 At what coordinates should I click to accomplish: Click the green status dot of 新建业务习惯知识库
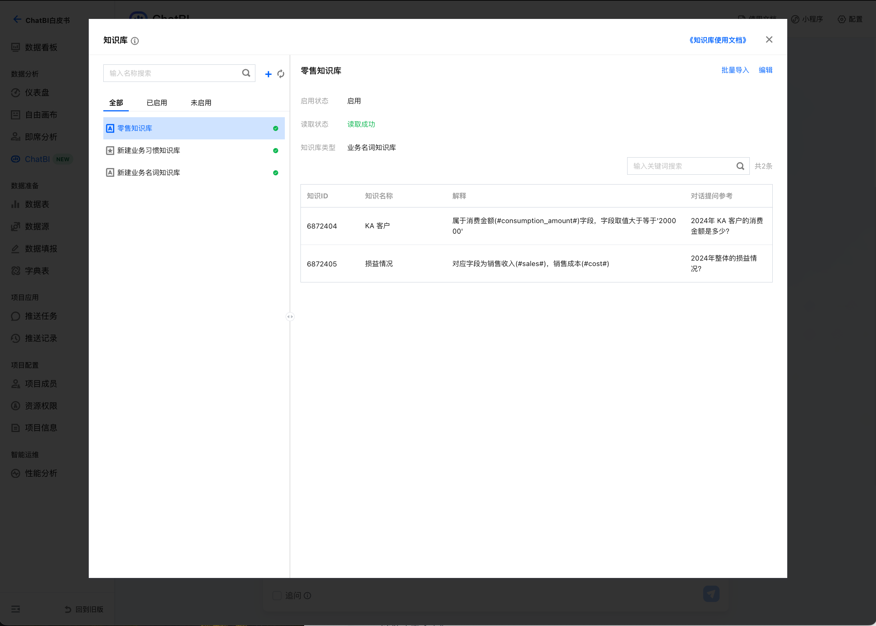[275, 151]
